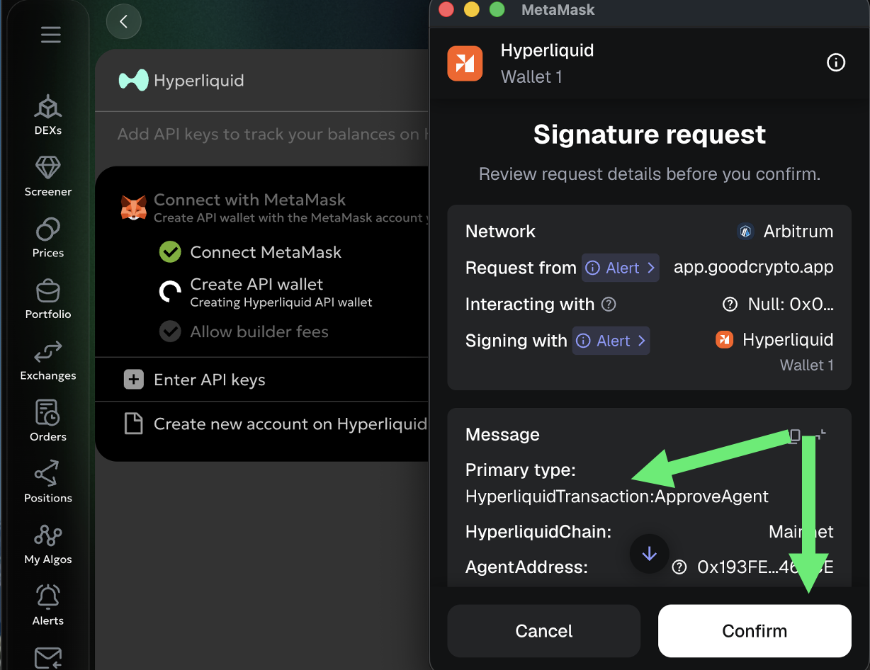Open Alerts bell icon

coord(48,605)
